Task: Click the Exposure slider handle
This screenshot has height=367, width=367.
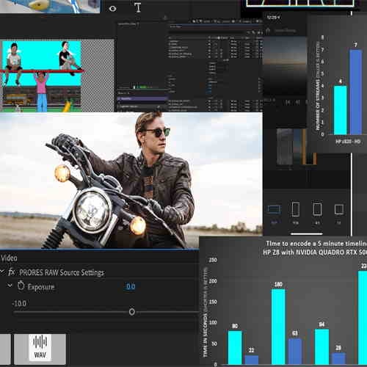Action: (x=132, y=311)
